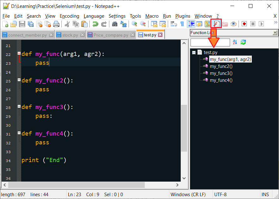Collapse the fold marker at line 28

coord(19,106)
